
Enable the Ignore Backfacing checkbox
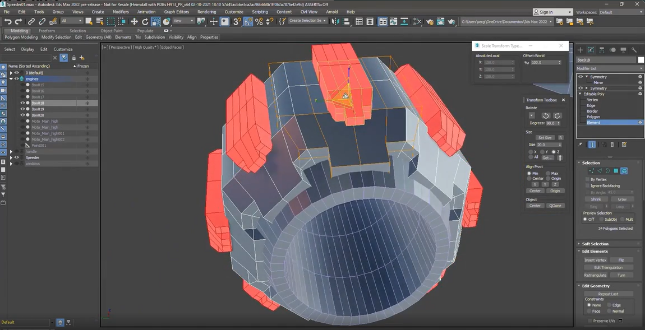point(587,186)
